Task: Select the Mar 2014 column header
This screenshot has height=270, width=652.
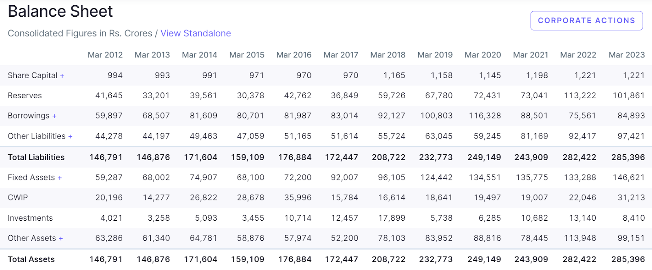Action: coord(199,55)
